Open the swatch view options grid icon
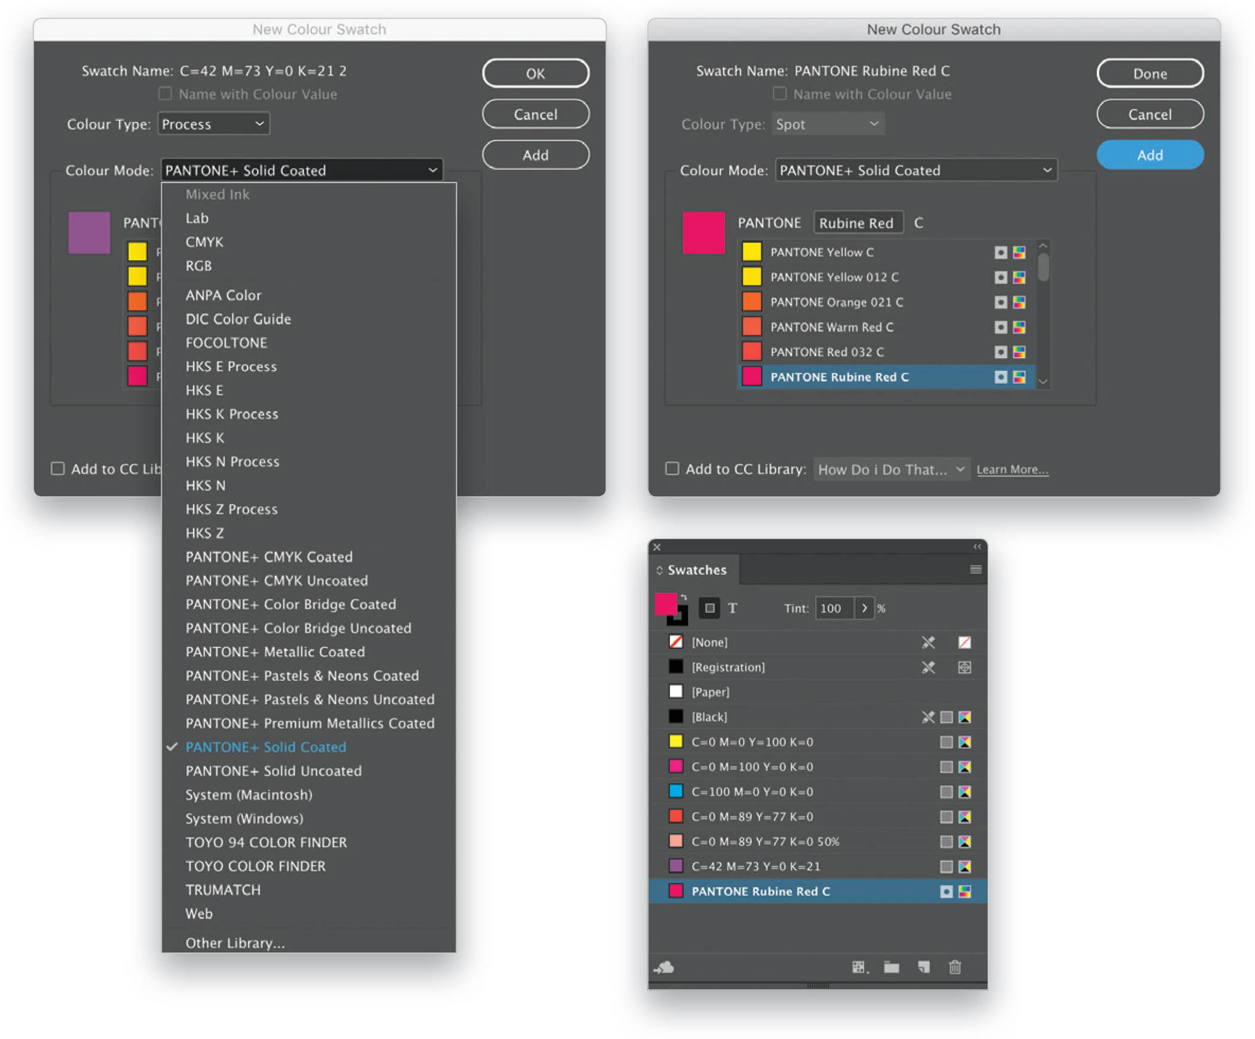The width and height of the screenshot is (1255, 1039). click(x=859, y=967)
